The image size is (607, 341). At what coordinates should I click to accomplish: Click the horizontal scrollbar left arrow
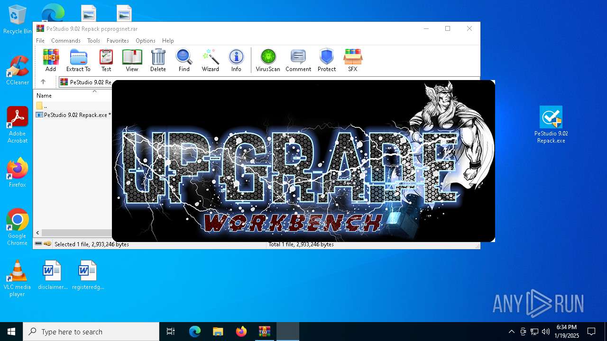point(38,233)
